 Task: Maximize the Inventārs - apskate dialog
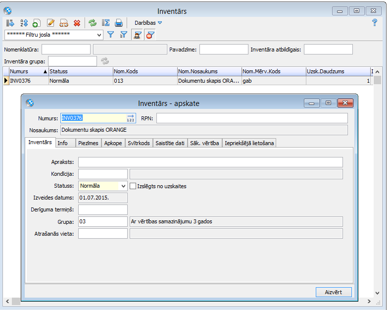click(x=328, y=103)
